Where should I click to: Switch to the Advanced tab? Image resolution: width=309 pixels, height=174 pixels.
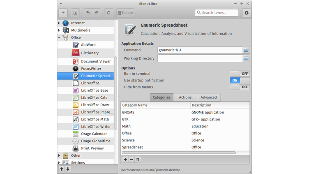tap(208, 97)
